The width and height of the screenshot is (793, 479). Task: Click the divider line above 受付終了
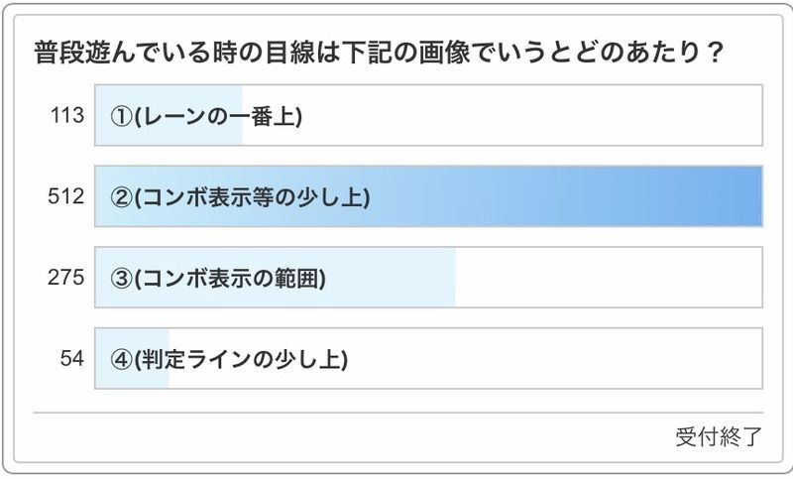pyautogui.click(x=396, y=413)
